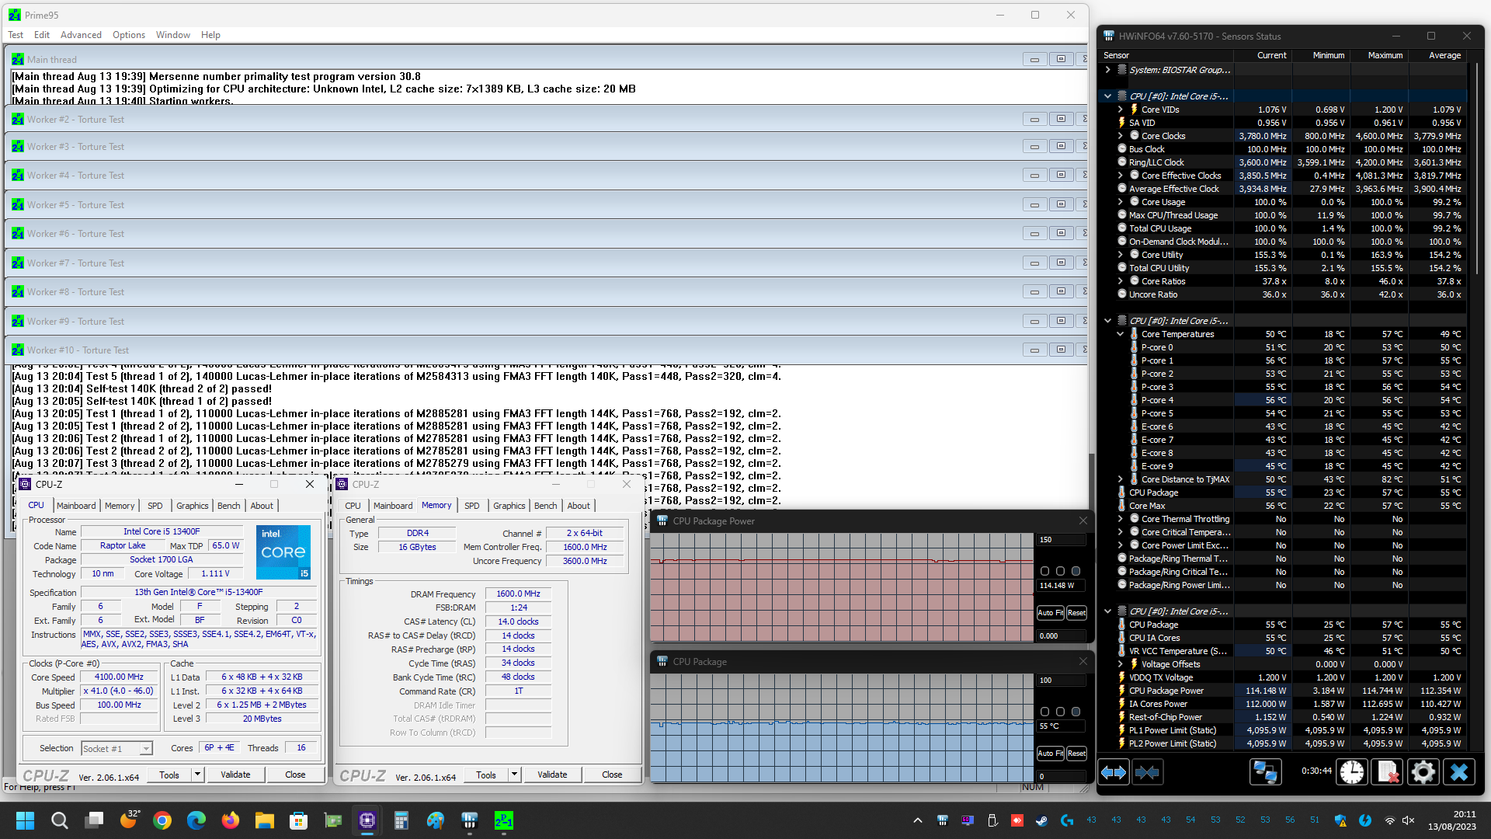Click the HWiNFO taskbar icon

469,820
